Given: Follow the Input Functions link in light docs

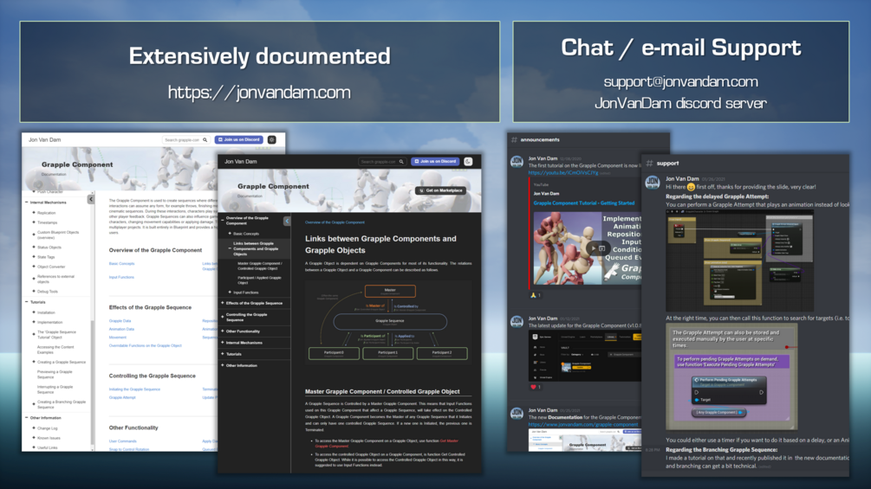Looking at the screenshot, I should [121, 277].
